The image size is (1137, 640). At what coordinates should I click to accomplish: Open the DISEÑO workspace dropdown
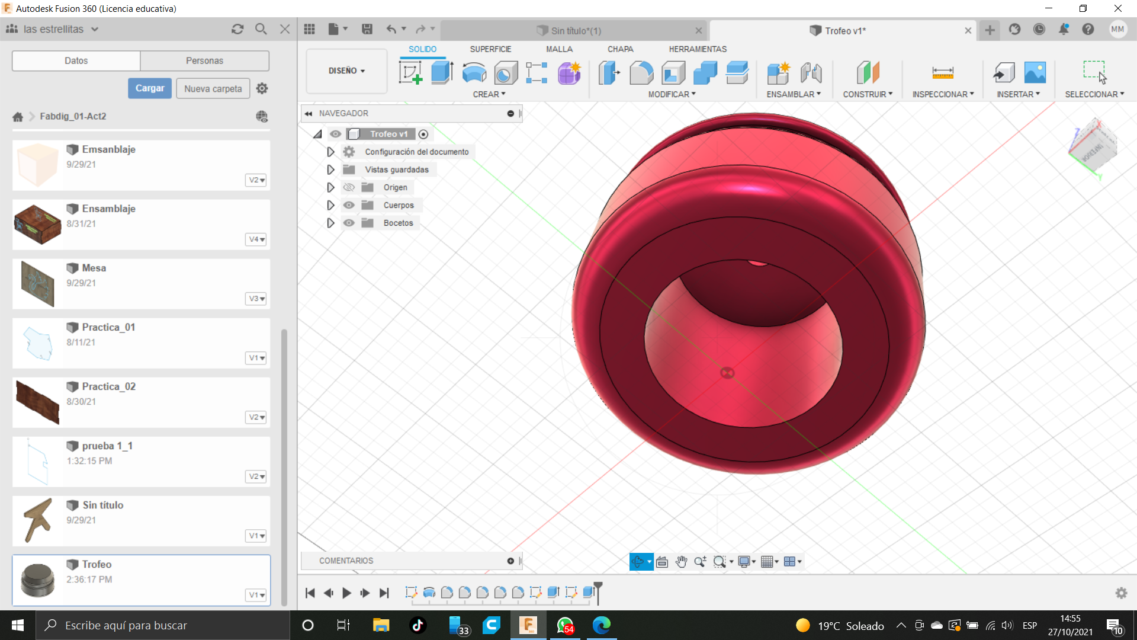(346, 71)
